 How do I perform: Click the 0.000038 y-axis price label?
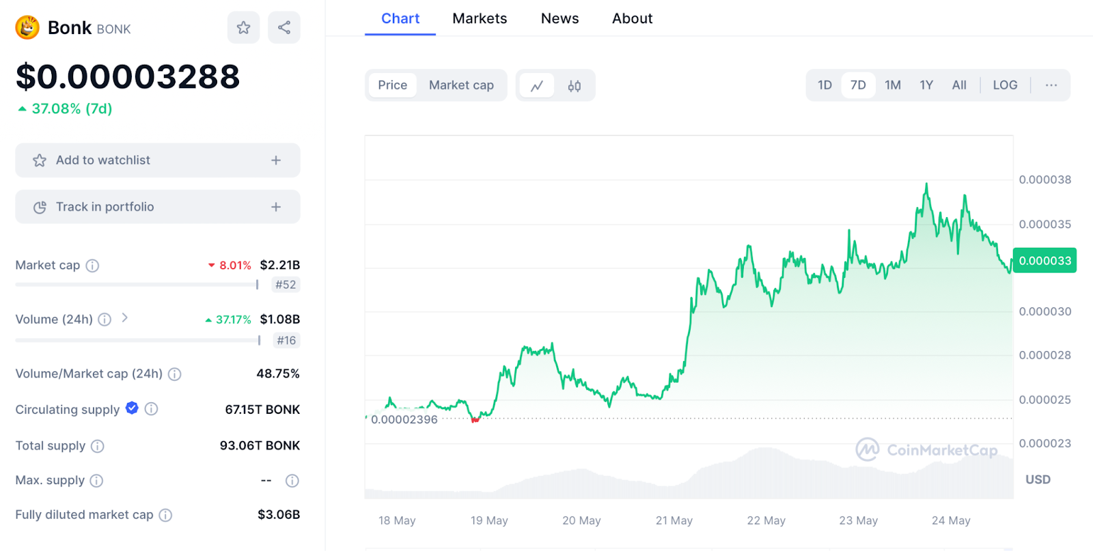[x=1044, y=180]
